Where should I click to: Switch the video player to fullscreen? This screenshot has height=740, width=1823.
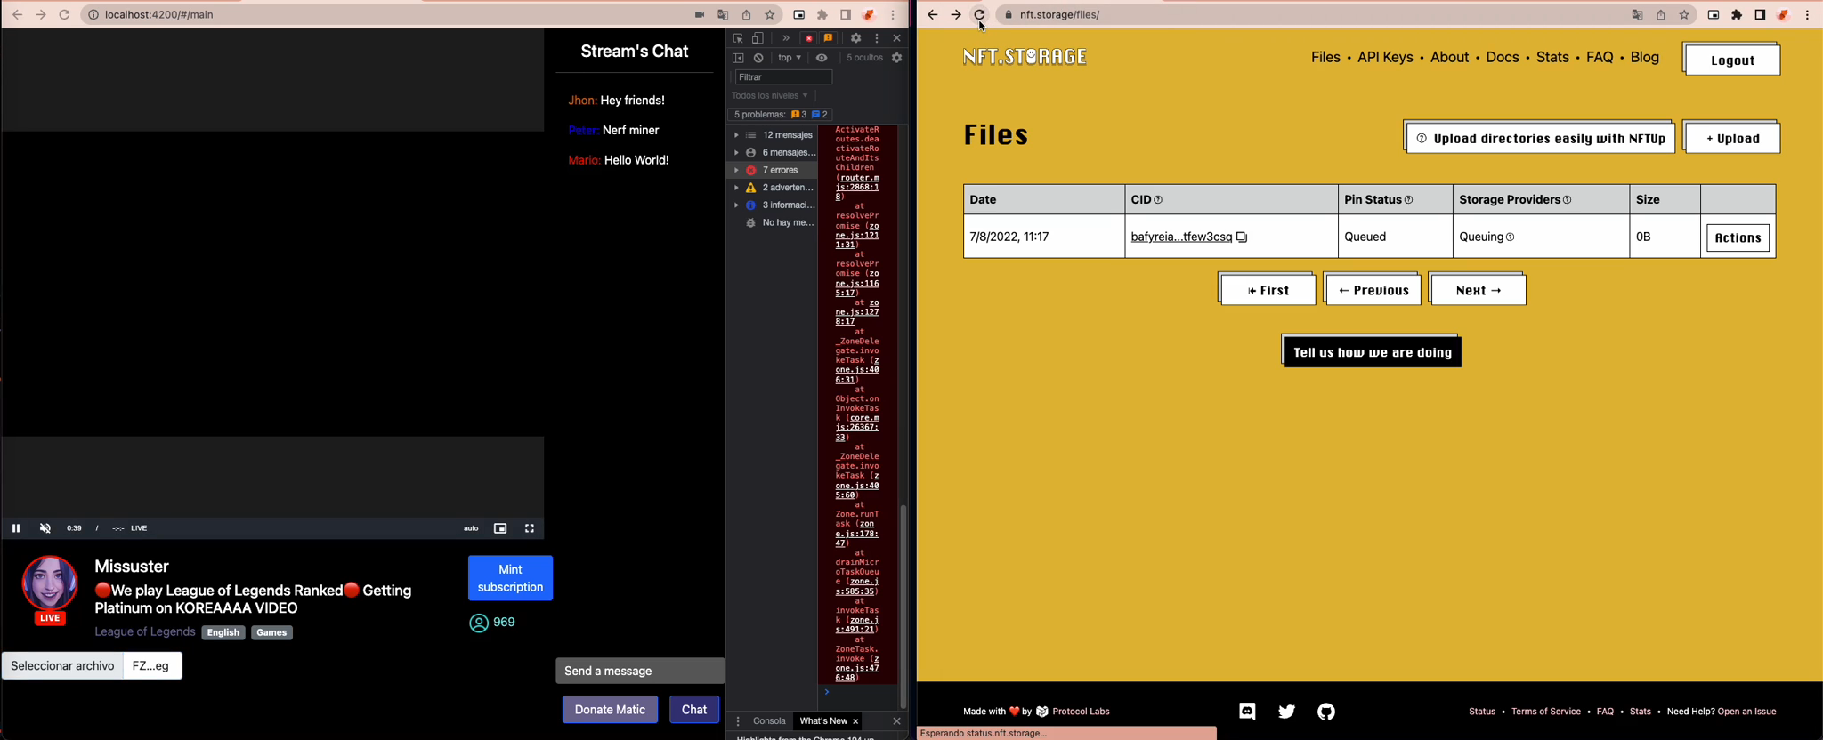(x=530, y=528)
